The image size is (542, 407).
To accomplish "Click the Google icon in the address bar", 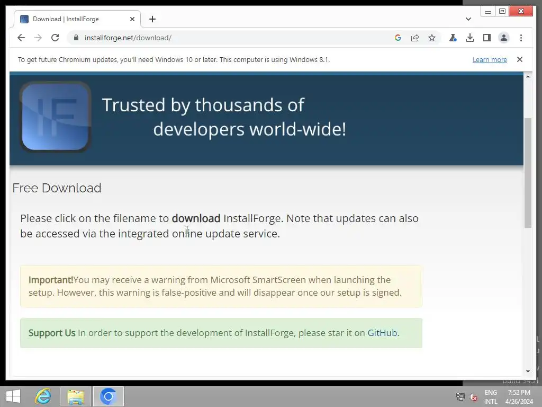I will pos(398,38).
